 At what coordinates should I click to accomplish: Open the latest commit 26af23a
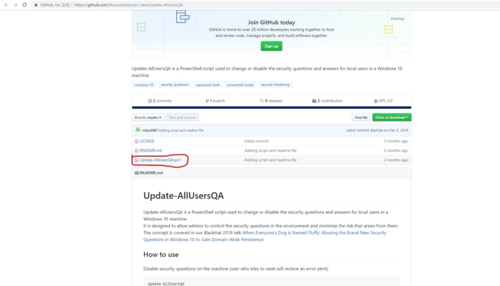point(376,130)
